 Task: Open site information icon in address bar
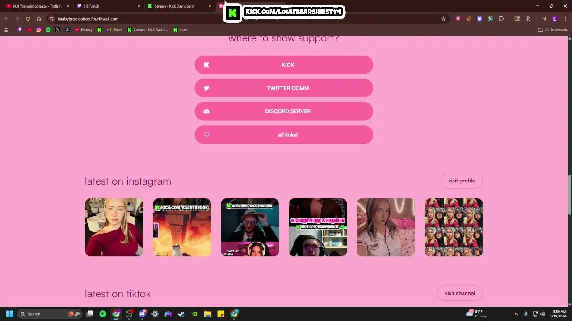pyautogui.click(x=51, y=19)
